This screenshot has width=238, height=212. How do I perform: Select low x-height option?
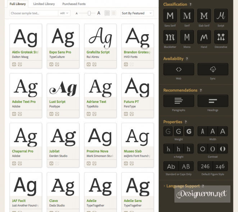coord(169,149)
